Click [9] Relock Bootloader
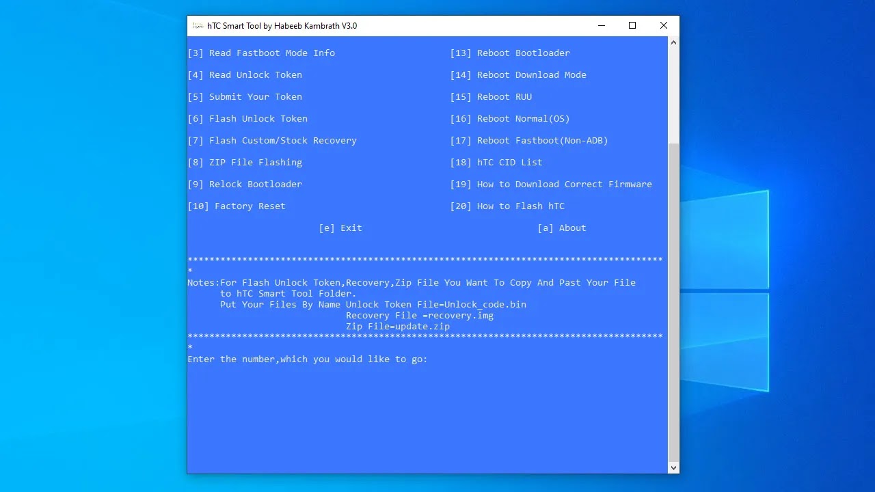The height and width of the screenshot is (492, 875). tap(245, 184)
